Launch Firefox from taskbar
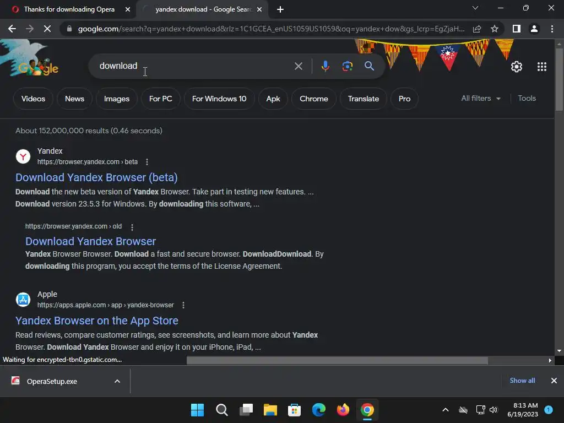This screenshot has height=423, width=564. tap(343, 410)
